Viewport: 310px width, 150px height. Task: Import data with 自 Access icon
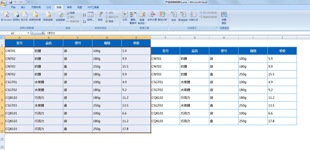coord(6,16)
